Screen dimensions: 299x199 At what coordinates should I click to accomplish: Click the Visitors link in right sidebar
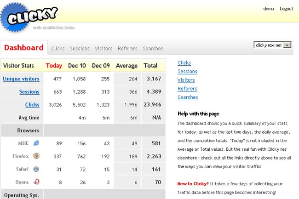click(x=186, y=80)
